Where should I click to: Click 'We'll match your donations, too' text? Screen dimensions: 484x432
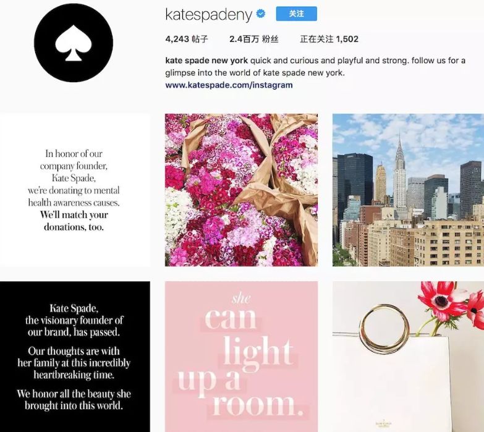(74, 221)
